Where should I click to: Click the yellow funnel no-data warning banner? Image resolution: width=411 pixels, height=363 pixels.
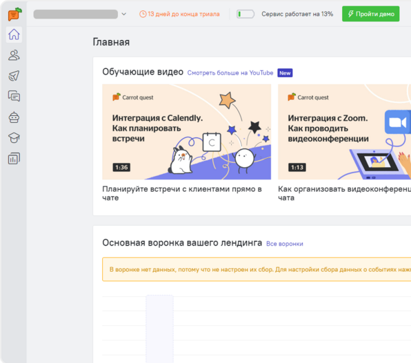(257, 269)
